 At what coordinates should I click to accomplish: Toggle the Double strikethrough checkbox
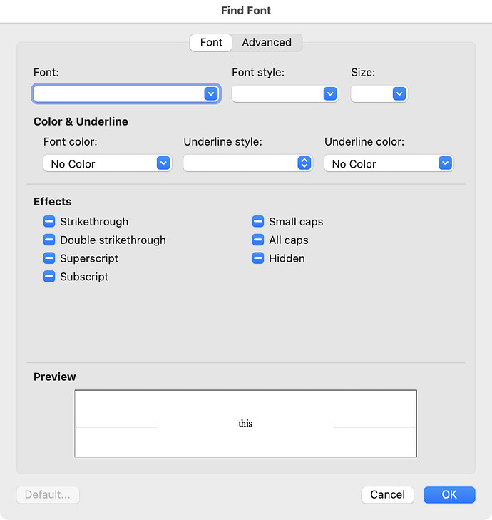(x=49, y=240)
